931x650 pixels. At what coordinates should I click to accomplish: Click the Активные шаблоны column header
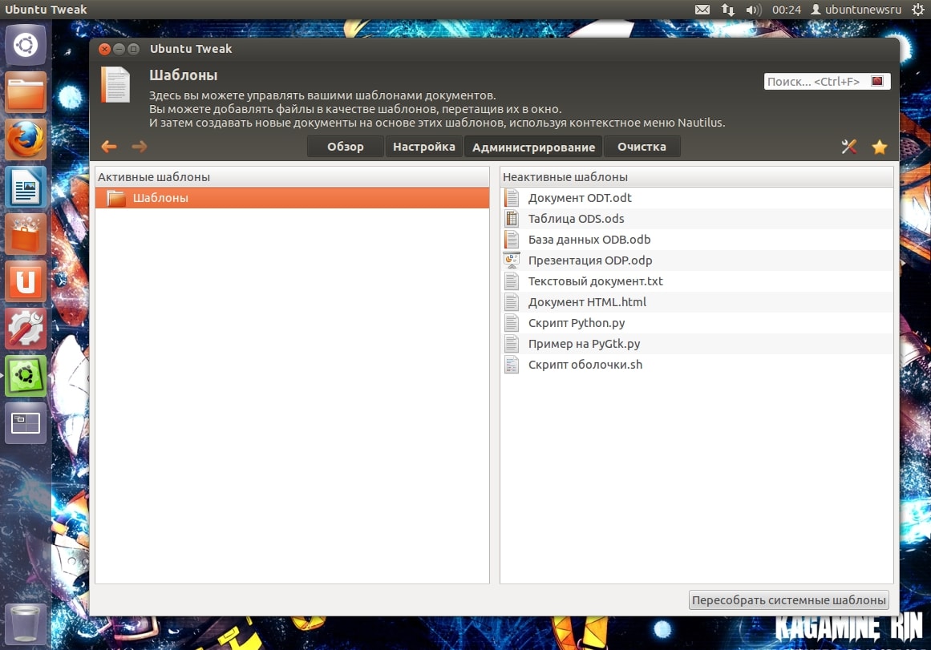tap(292, 177)
